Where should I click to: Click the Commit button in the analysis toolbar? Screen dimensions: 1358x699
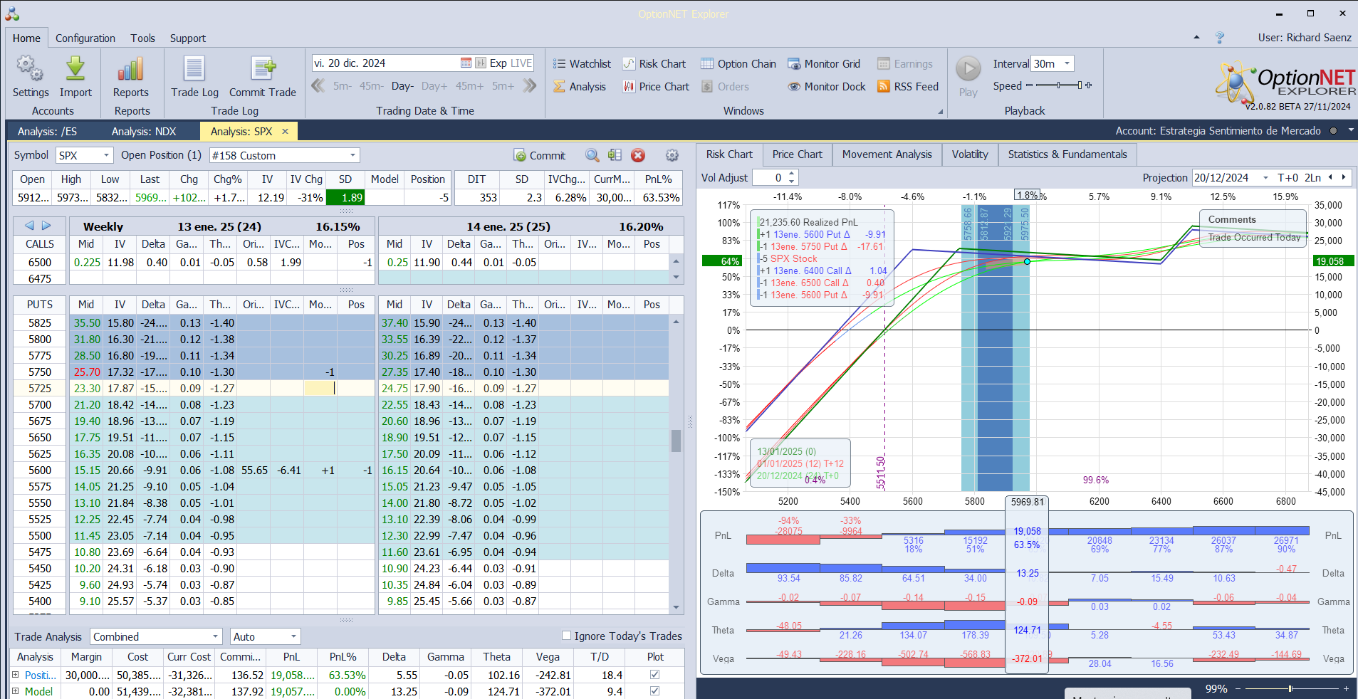point(539,155)
